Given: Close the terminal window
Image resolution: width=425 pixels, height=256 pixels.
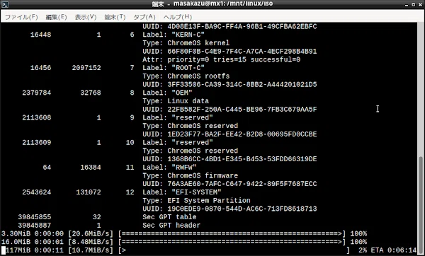Looking at the screenshot, I should [x=420, y=5].
